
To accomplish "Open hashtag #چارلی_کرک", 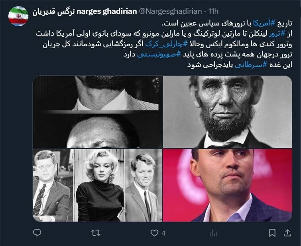I will tap(166, 44).
